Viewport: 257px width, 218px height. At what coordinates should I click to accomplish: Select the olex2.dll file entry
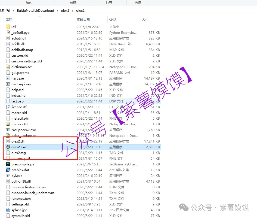point(18,141)
